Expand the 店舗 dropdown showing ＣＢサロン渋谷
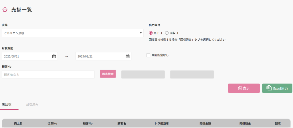The height and width of the screenshot is (128, 293). [x=73, y=33]
